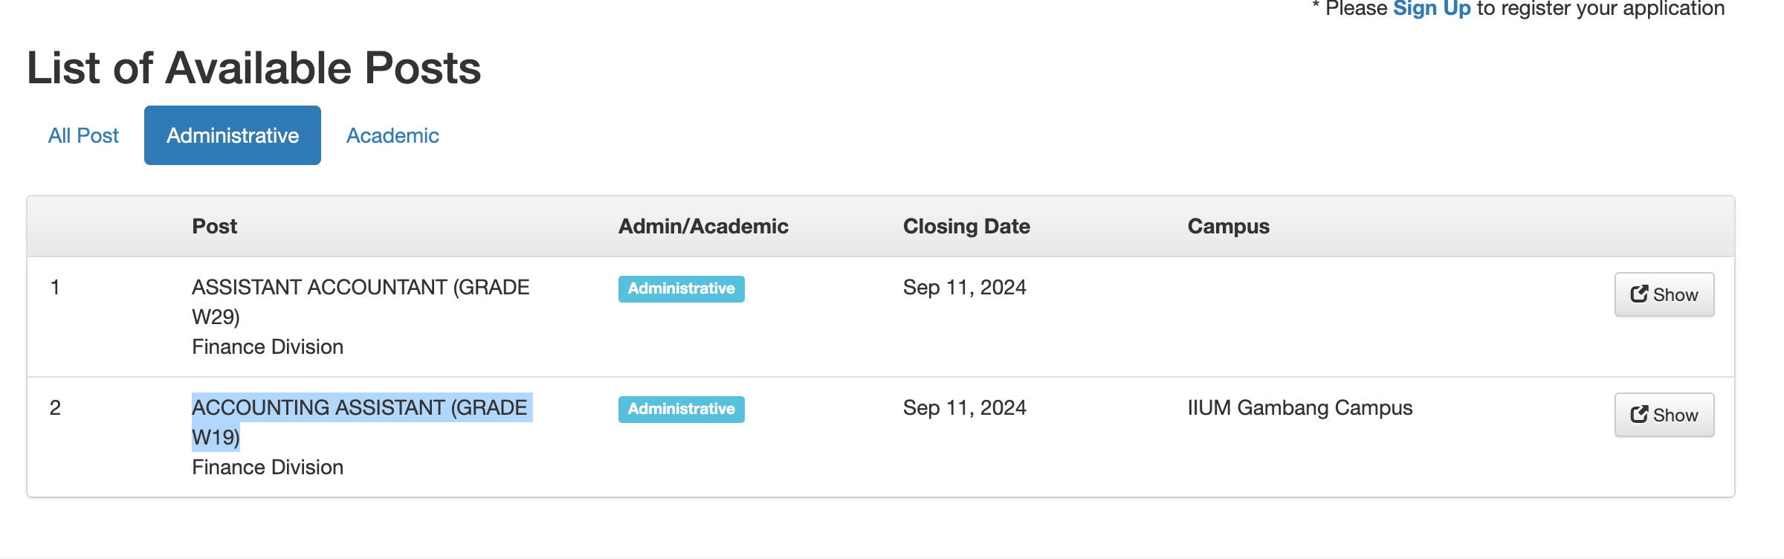Click Finance Division under Assistant Accountant

pyautogui.click(x=268, y=347)
